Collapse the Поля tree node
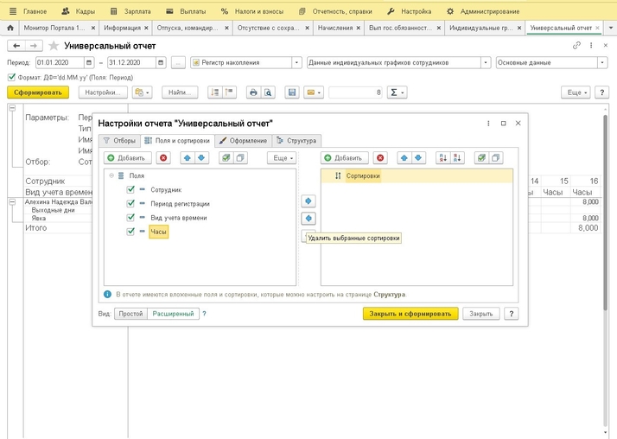This screenshot has width=617, height=439. point(111,175)
